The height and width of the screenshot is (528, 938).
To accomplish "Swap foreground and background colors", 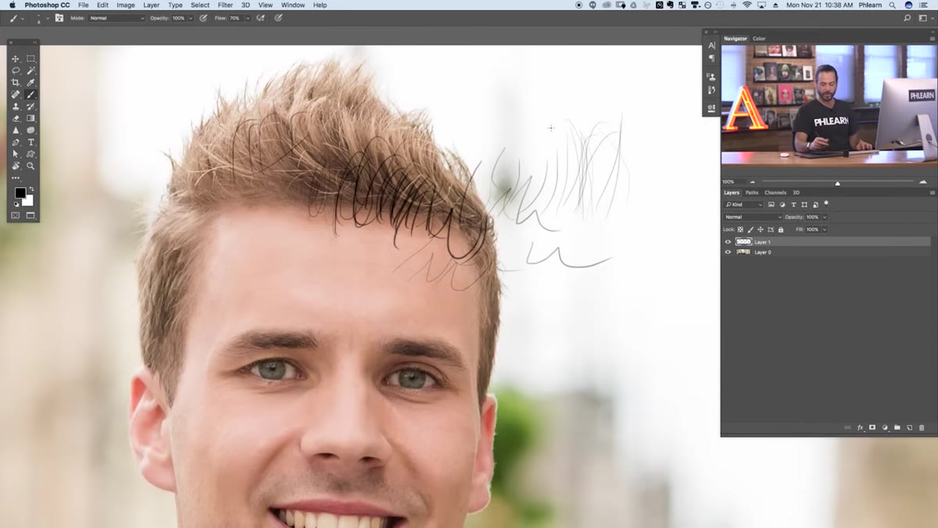I will pyautogui.click(x=31, y=189).
